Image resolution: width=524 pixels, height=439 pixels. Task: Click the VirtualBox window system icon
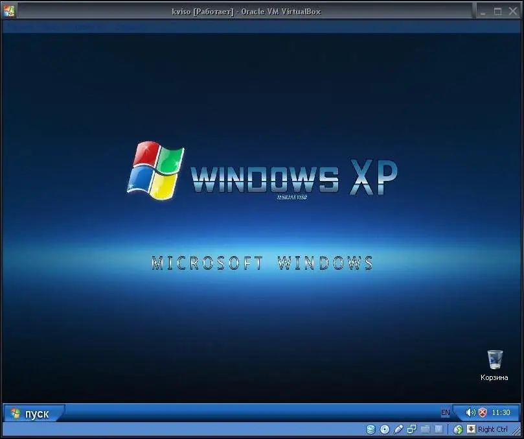tap(9, 11)
